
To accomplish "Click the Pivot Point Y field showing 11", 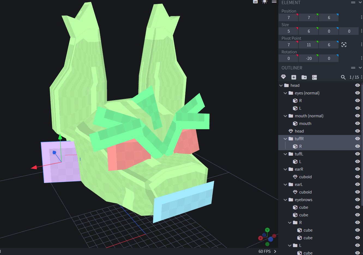I will 308,45.
